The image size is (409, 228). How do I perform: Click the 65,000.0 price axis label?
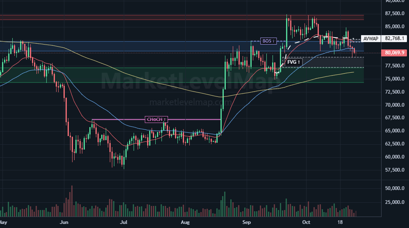[394, 131]
